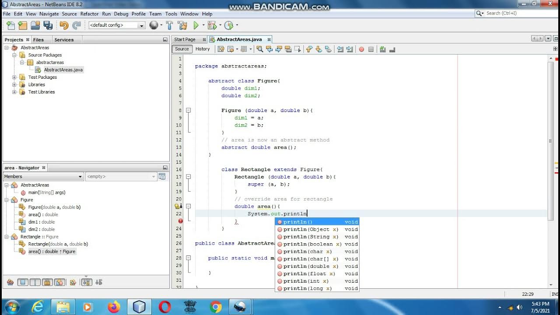The height and width of the screenshot is (315, 560).
Task: Click the New Project toolbar icon
Action: tap(22, 25)
